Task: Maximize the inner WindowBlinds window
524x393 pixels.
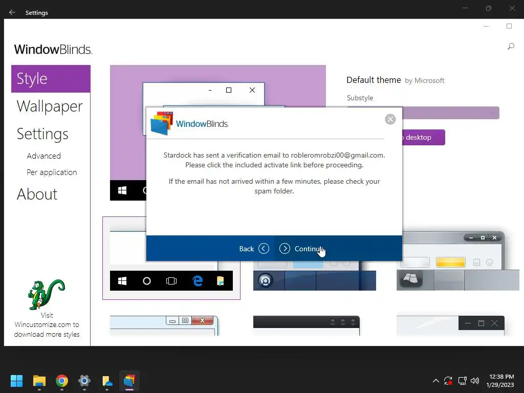Action: 509,26
